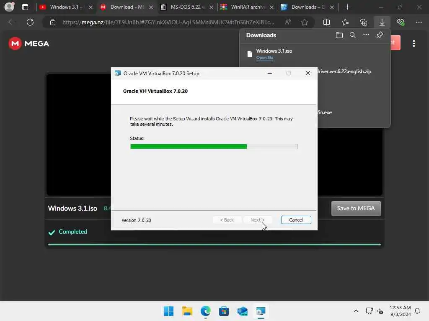Viewport: 429px width, 321px height.
Task: Open Outlook from taskbar
Action: tap(243, 311)
